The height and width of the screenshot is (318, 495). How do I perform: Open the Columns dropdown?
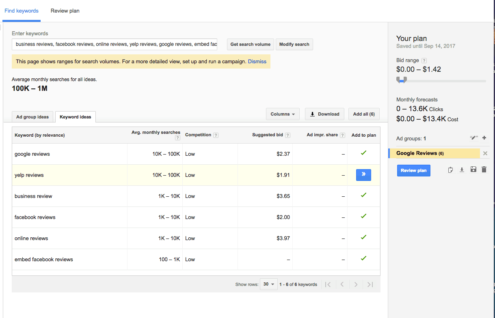coord(283,114)
